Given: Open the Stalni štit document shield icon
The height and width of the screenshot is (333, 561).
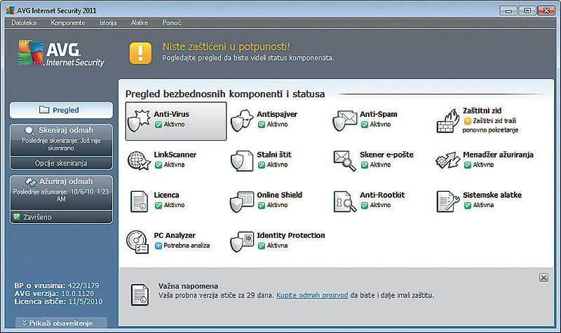Looking at the screenshot, I should 241,161.
